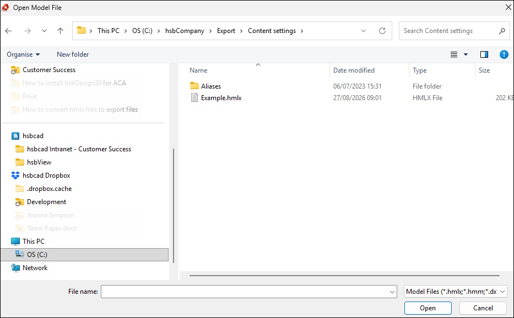Open How to convert hmlx files folder
This screenshot has width=514, height=318.
(x=80, y=109)
